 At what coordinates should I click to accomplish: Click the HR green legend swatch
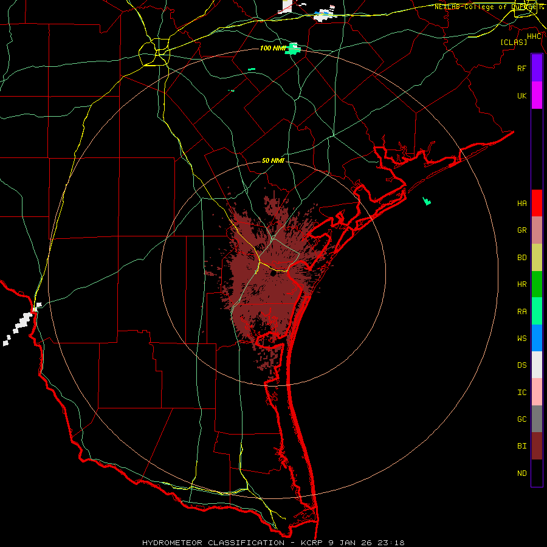tap(537, 284)
